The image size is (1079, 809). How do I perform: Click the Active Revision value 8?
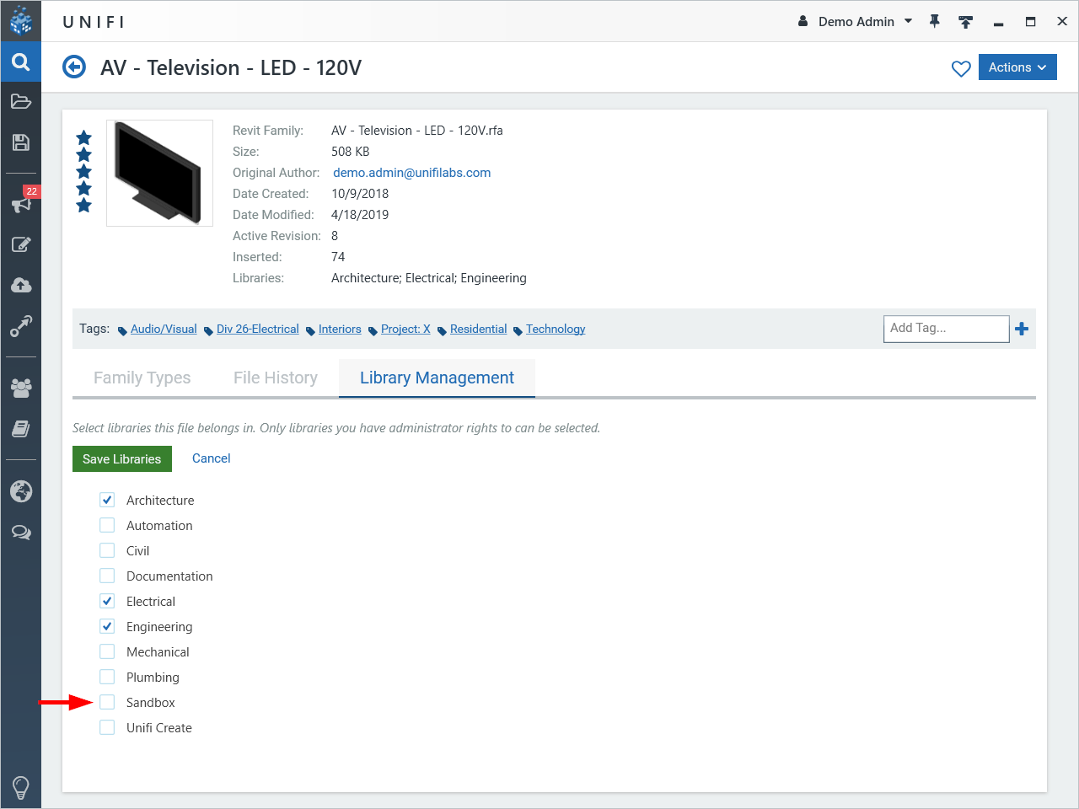click(335, 236)
